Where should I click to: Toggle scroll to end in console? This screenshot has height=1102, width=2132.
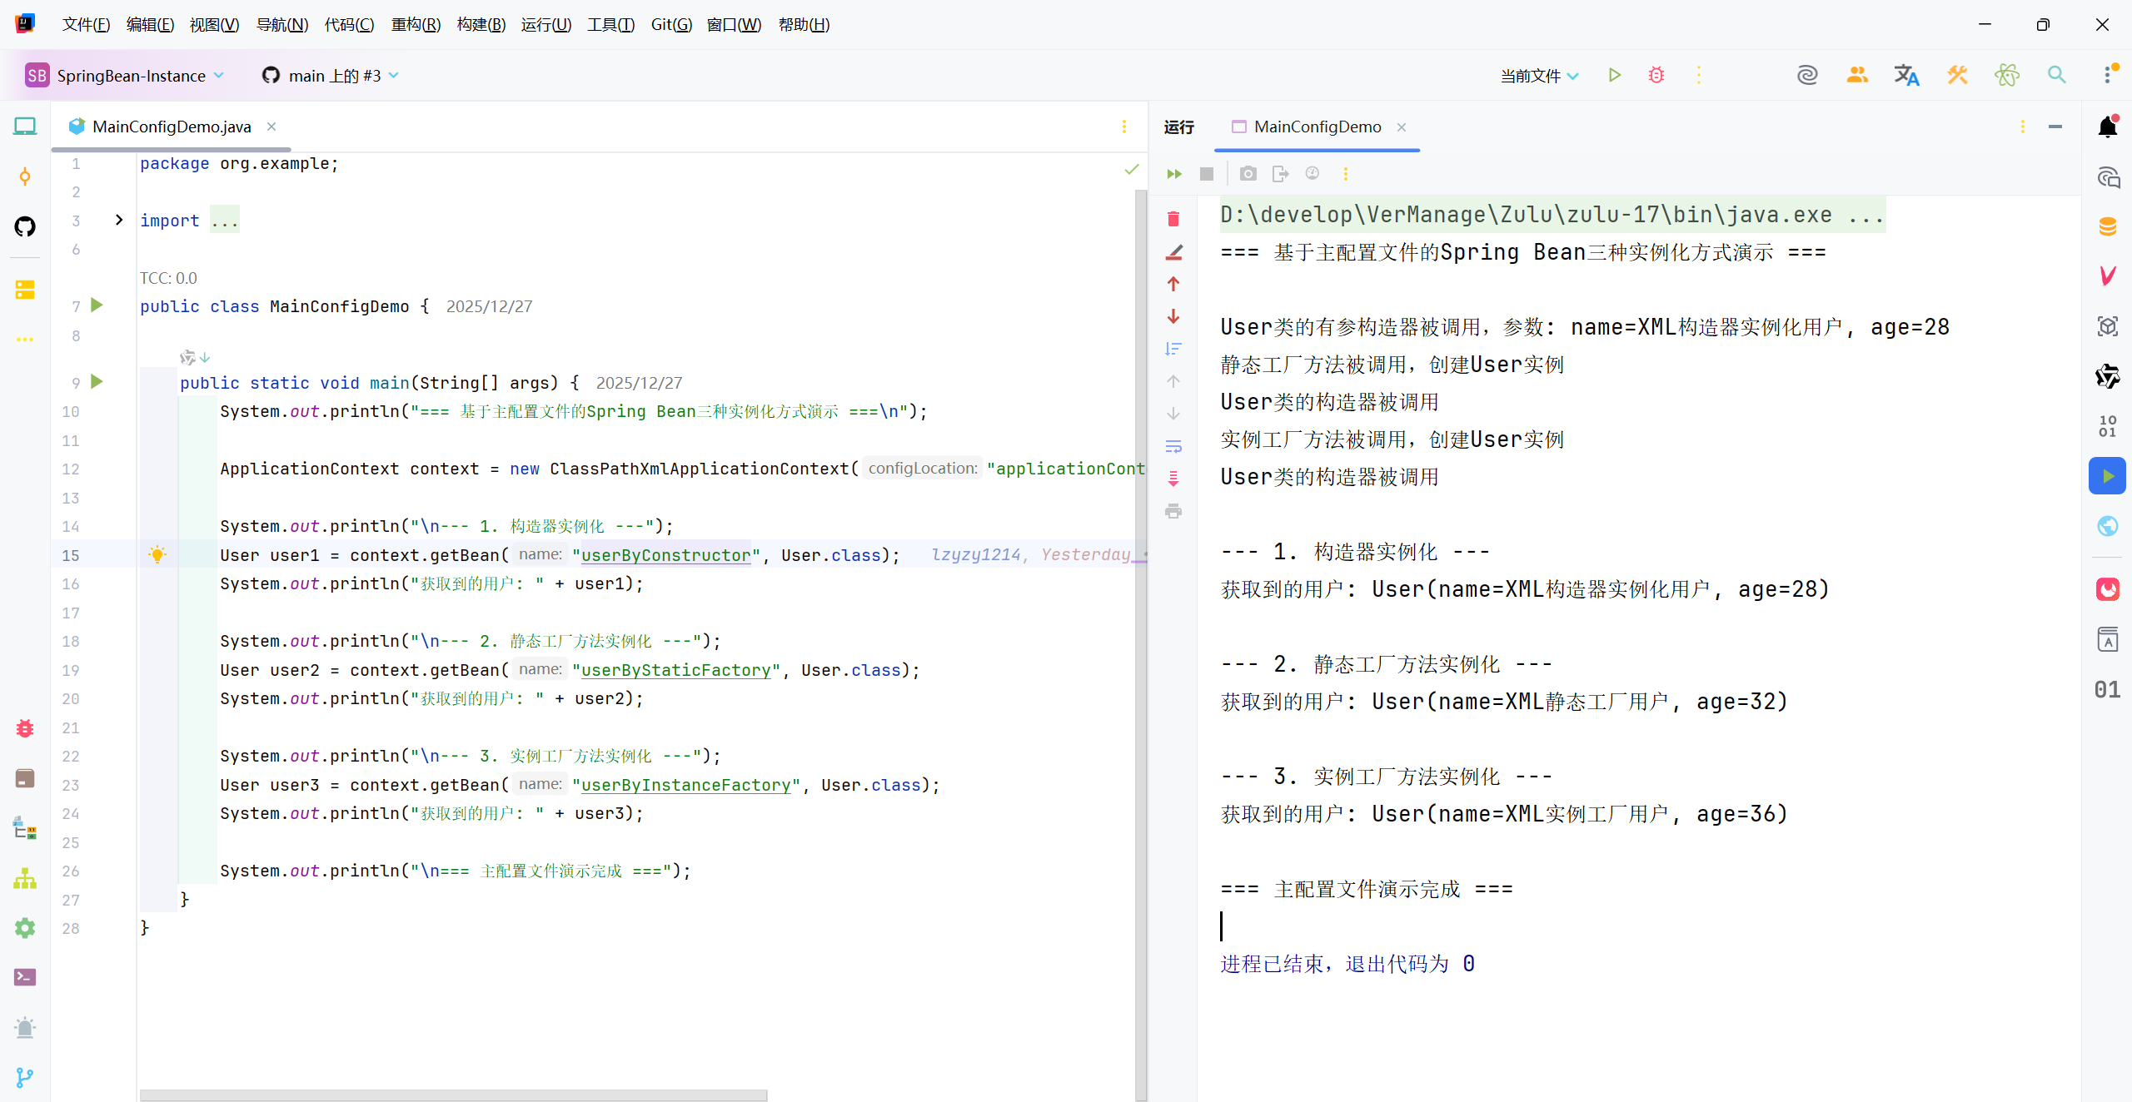pos(1173,479)
